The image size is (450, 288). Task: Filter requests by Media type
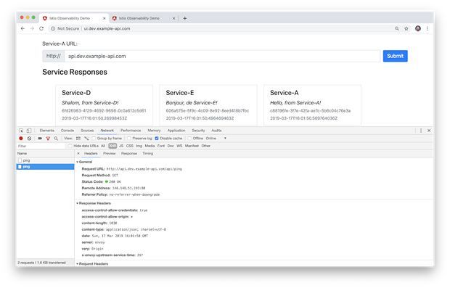150,146
